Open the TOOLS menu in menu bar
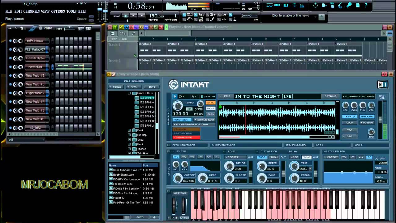The height and width of the screenshot is (223, 396). pos(71,11)
